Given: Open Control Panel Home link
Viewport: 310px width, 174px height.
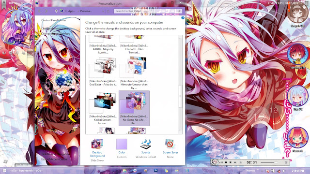Looking at the screenshot, I should (54, 20).
